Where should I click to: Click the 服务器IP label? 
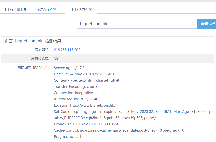(x=41, y=50)
